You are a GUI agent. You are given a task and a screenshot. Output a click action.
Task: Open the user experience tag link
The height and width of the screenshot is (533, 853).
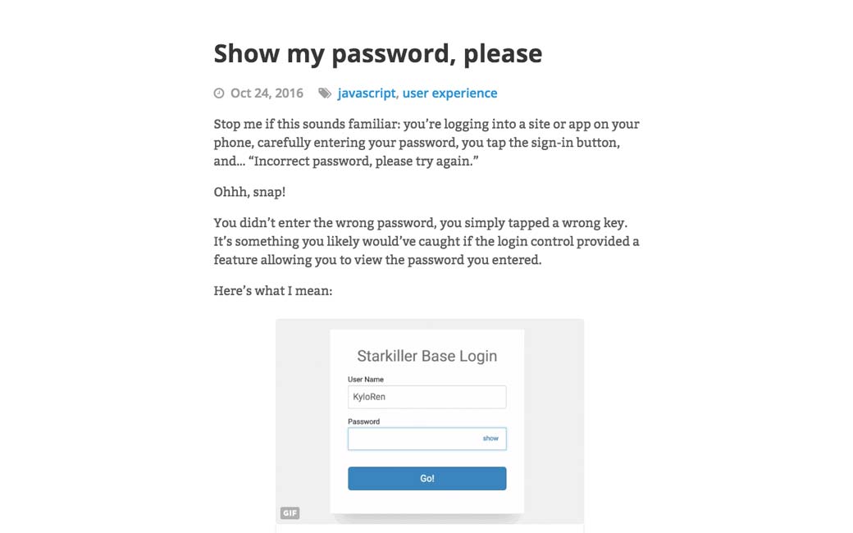(449, 93)
